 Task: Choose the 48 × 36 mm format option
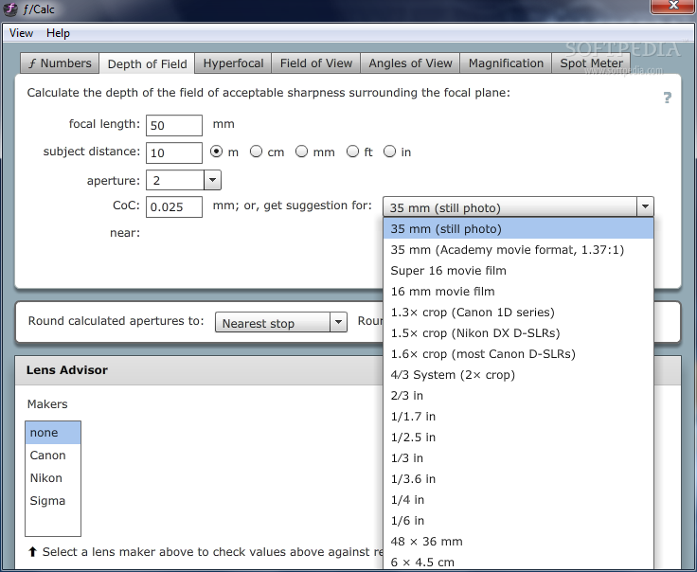(518, 542)
